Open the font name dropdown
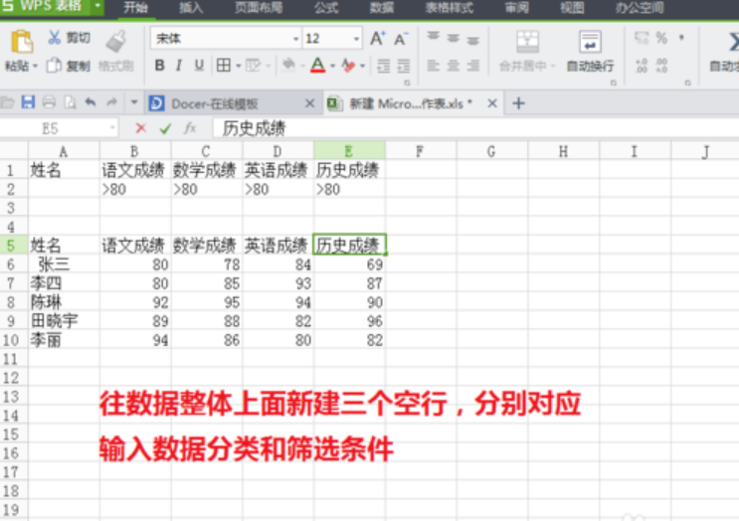Screen dimensions: 739x521 tap(295, 39)
